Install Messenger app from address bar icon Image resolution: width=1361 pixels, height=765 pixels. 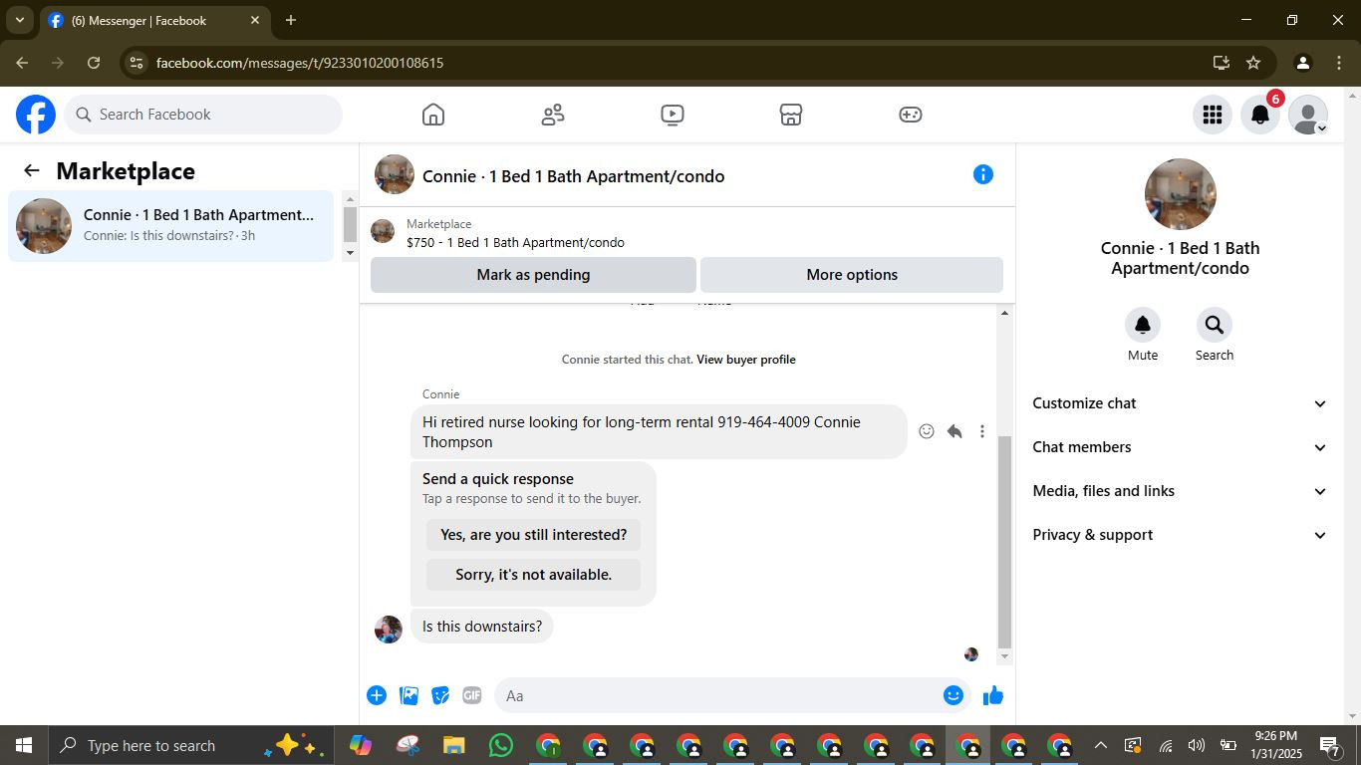click(1221, 63)
